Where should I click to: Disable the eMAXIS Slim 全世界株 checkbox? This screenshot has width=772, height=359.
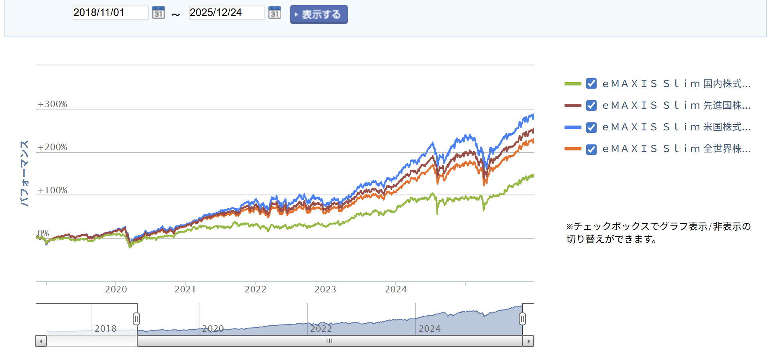(x=591, y=149)
